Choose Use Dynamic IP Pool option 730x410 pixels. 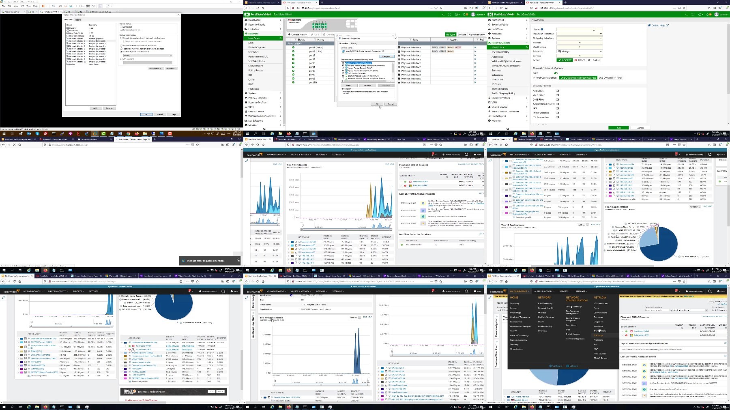[610, 77]
